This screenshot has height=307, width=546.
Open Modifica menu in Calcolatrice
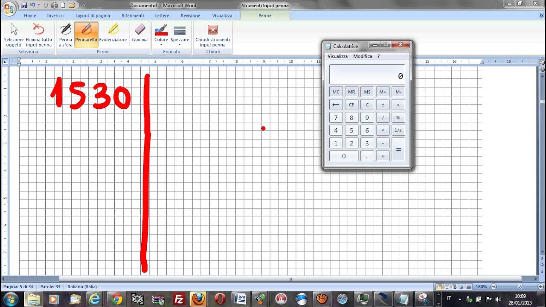pyautogui.click(x=363, y=56)
